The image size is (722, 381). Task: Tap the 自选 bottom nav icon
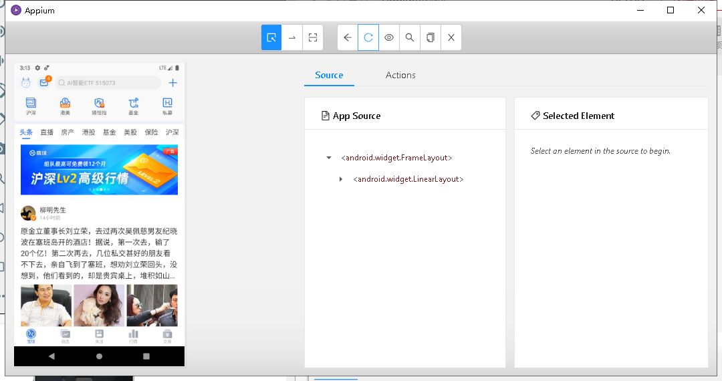pos(66,336)
